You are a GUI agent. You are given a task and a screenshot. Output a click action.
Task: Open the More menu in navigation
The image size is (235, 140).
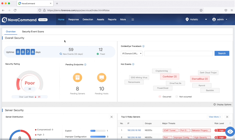coord(123,19)
